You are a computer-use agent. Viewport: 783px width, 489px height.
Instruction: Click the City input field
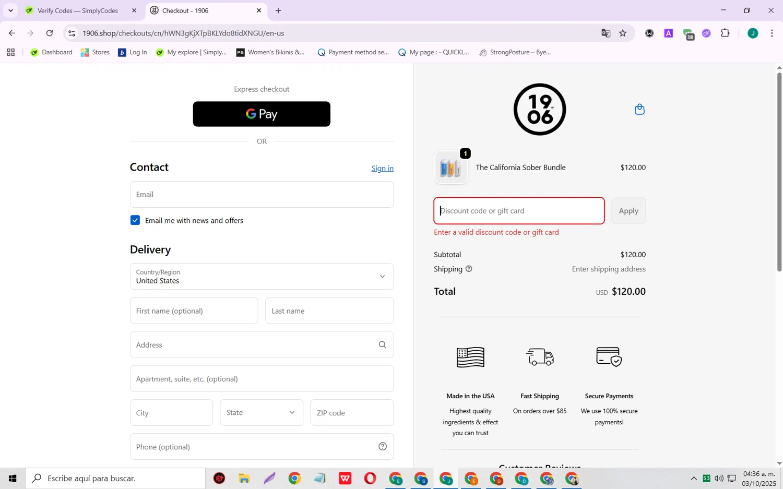tap(171, 412)
